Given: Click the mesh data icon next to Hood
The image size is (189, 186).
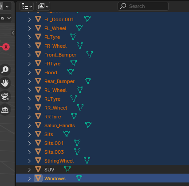Looking at the screenshot, I should [71, 72].
